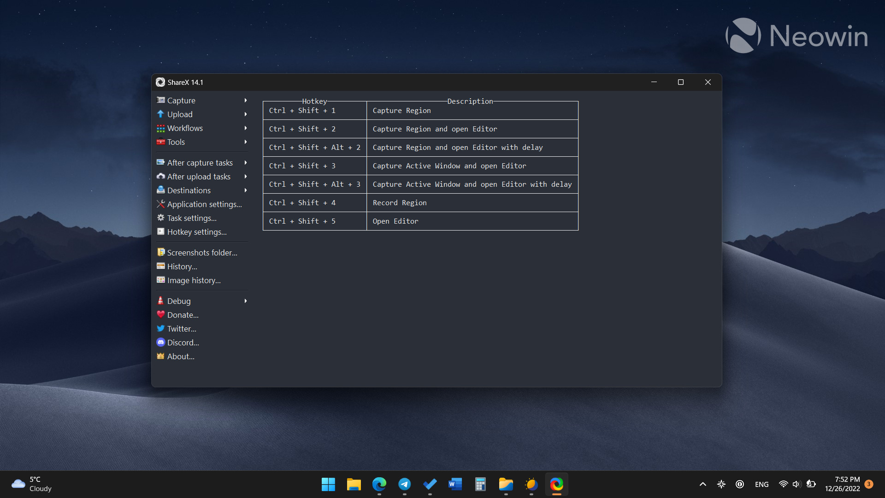This screenshot has height=498, width=885.
Task: Click the Upload arrow icon
Action: pyautogui.click(x=160, y=114)
